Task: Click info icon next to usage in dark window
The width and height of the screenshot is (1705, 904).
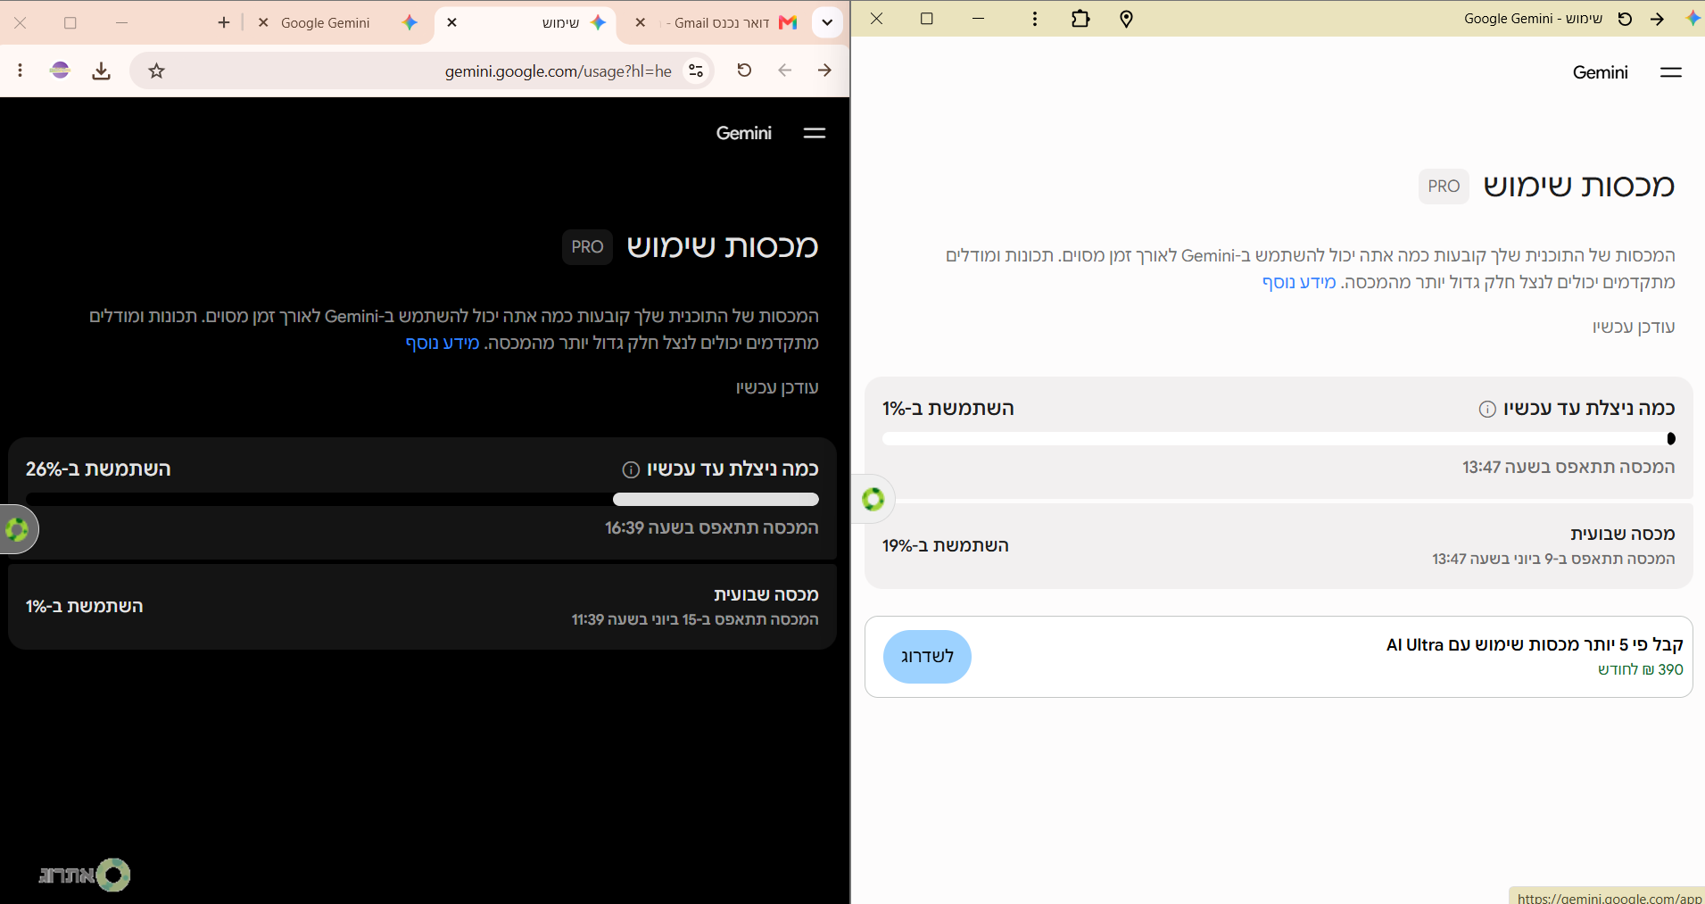Action: click(x=631, y=469)
